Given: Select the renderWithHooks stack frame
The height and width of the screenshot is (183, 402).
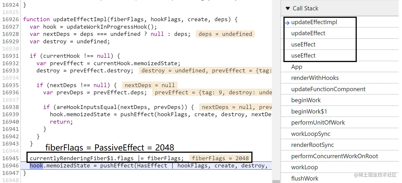Looking at the screenshot, I should pos(315,78).
